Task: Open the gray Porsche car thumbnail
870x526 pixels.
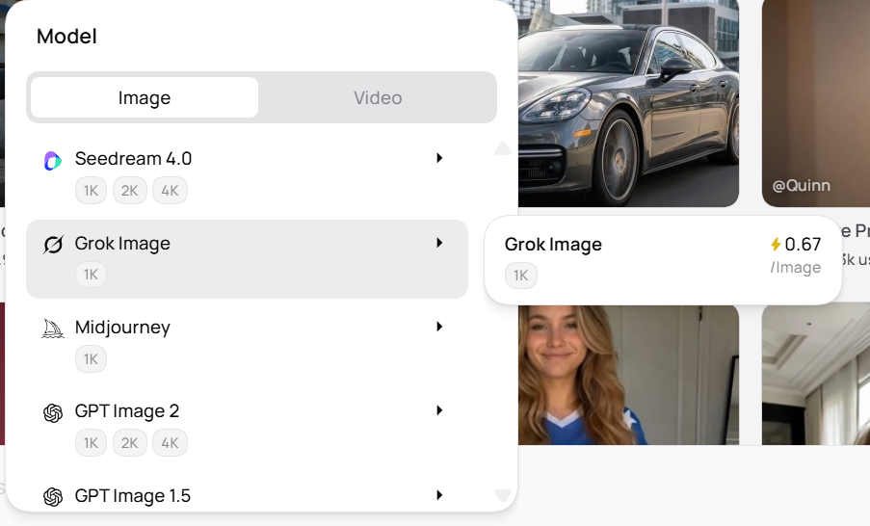Action: (x=628, y=103)
